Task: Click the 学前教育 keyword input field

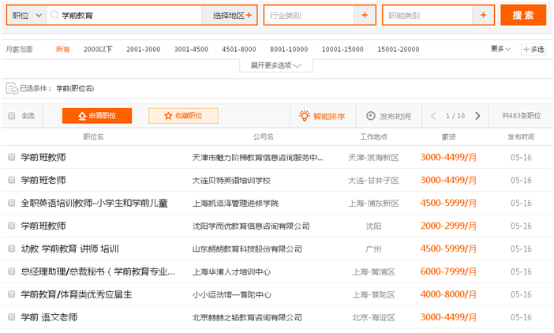Action: point(126,15)
